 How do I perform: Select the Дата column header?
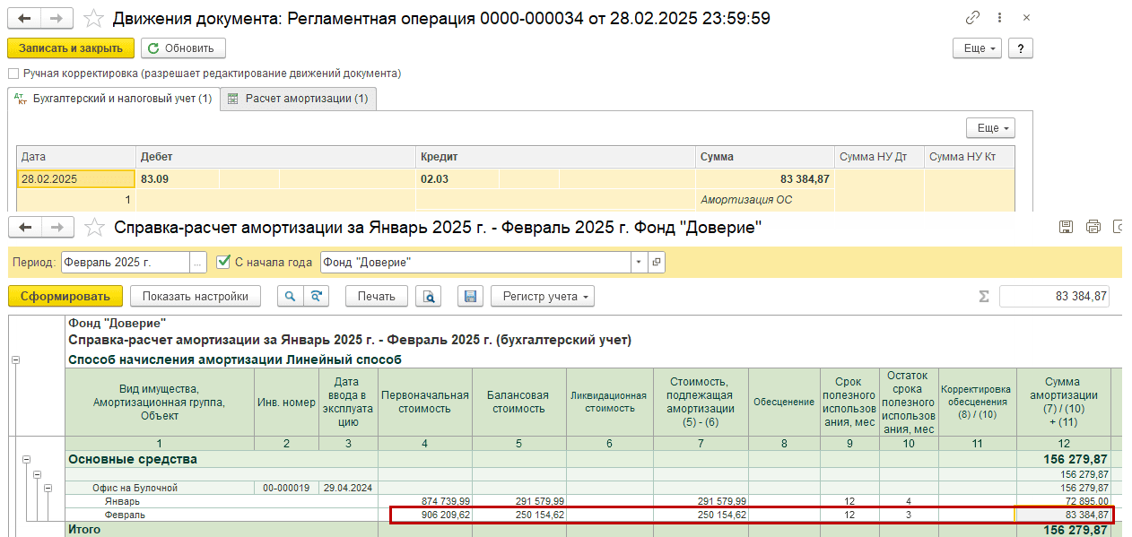coord(76,156)
